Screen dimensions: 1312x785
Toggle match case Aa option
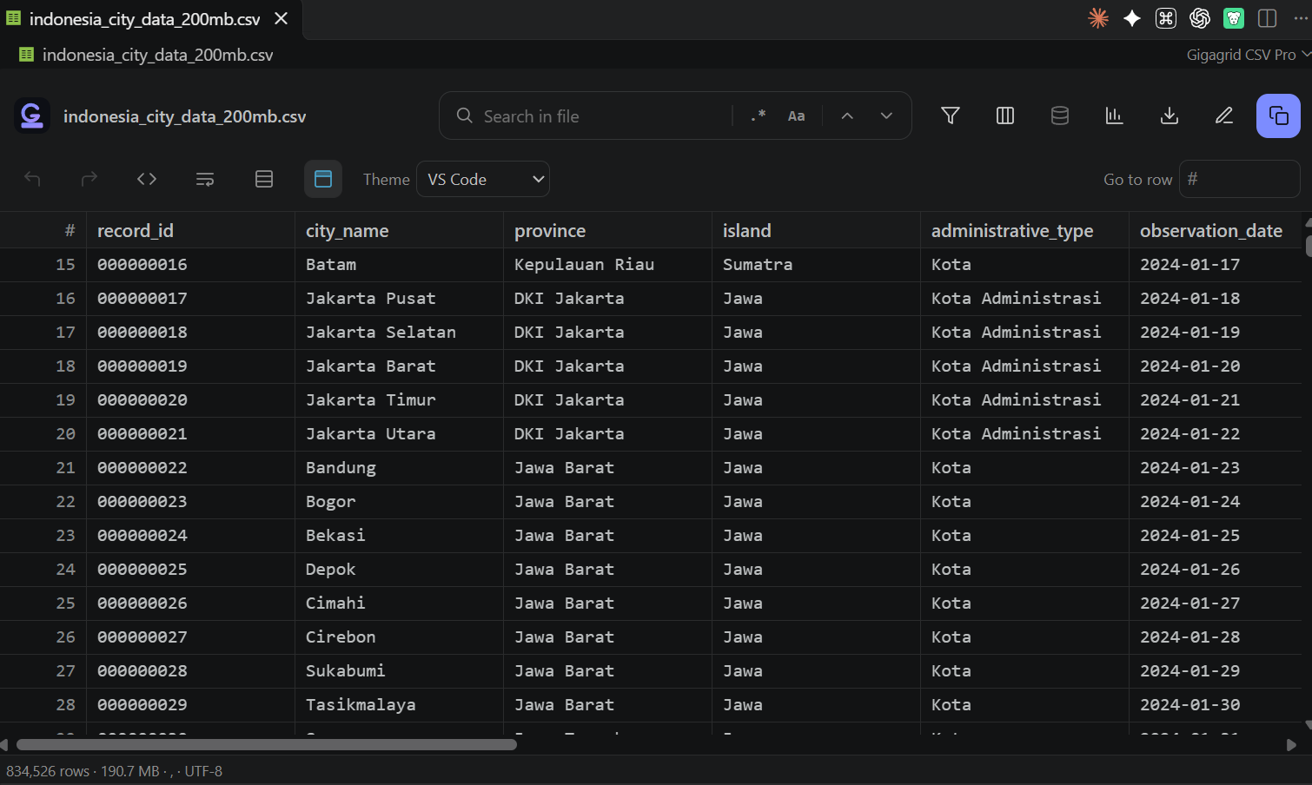(x=796, y=115)
